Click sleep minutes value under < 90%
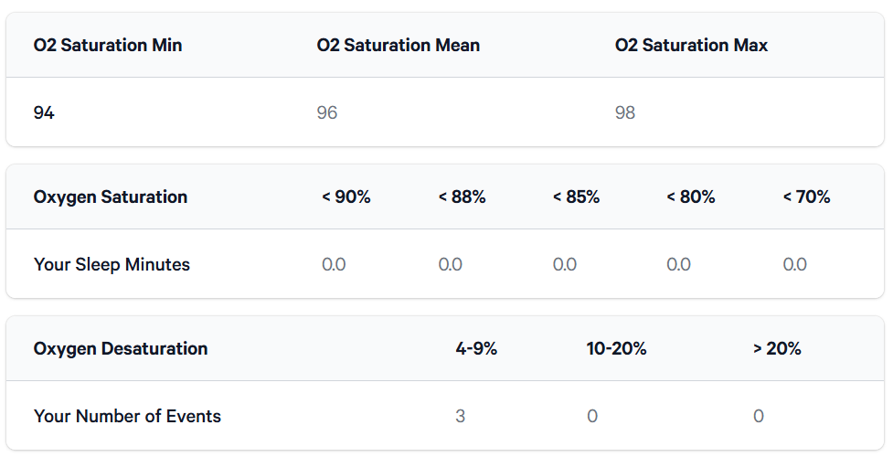 (x=334, y=264)
